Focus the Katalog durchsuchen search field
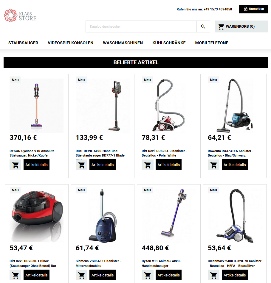This screenshot has height=283, width=271. [141, 26]
